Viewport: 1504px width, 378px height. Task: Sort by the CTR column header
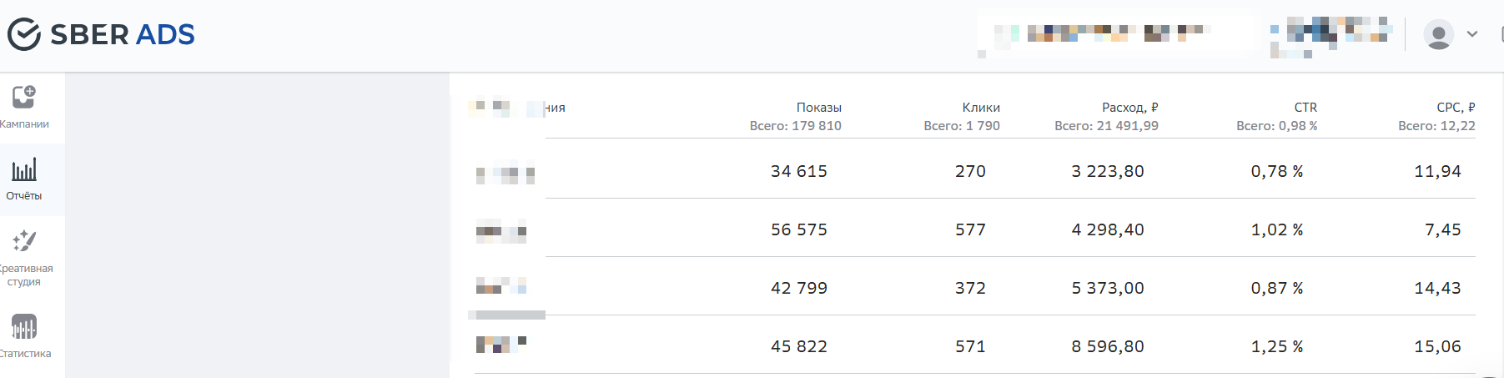pos(1305,108)
